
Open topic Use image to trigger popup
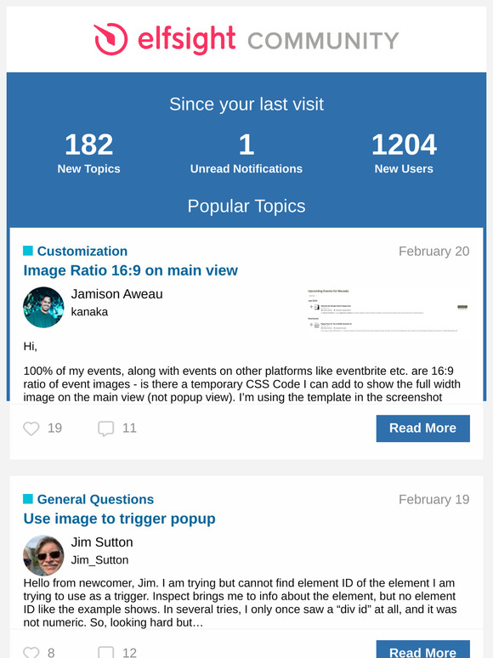(x=119, y=519)
